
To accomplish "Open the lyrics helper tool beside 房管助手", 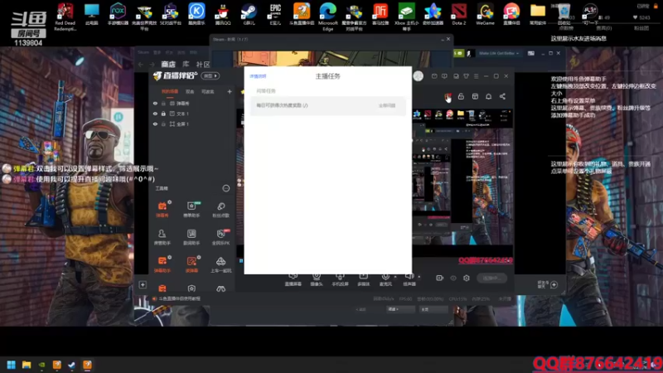I will point(191,237).
